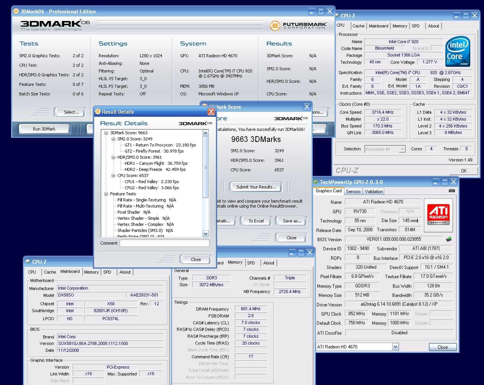Screen dimensions: 484x385
Task: Click the To Excel button
Action: (x=256, y=221)
